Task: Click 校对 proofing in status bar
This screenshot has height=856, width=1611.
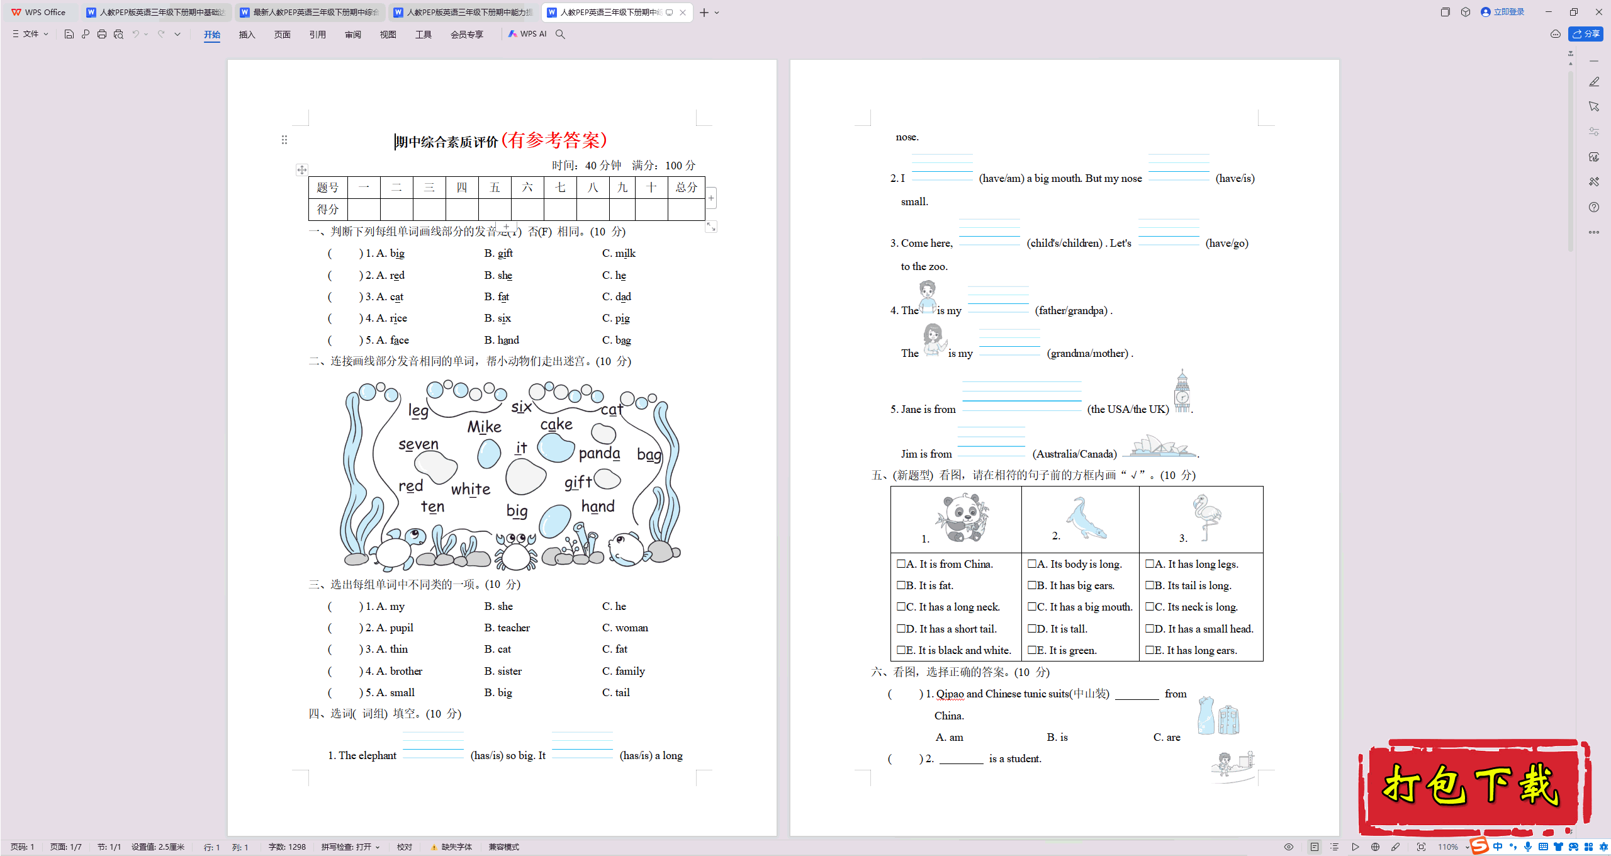Action: (x=405, y=847)
